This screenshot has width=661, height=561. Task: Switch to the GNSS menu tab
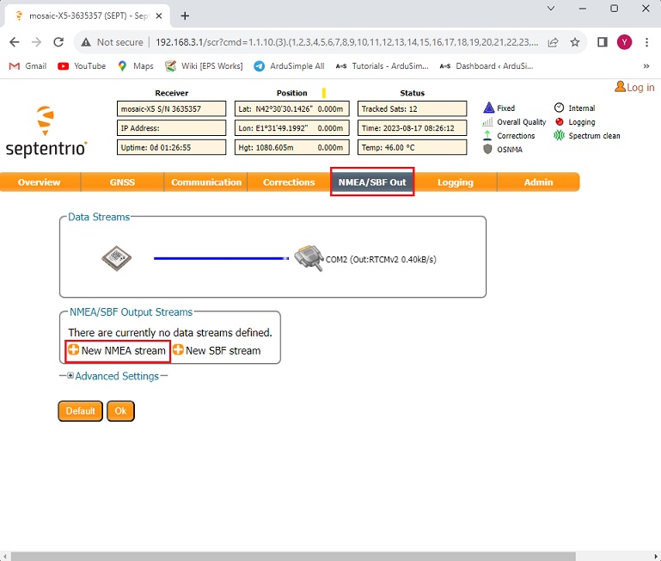122,182
